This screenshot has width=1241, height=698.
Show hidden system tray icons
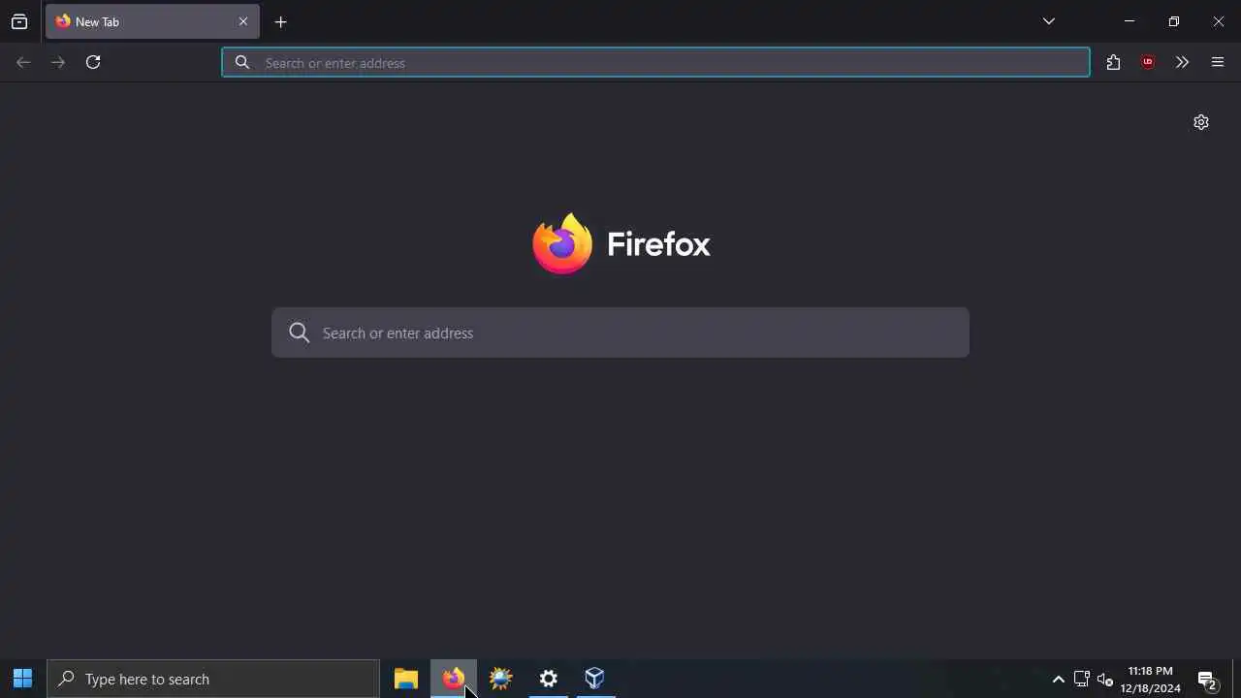(1059, 679)
